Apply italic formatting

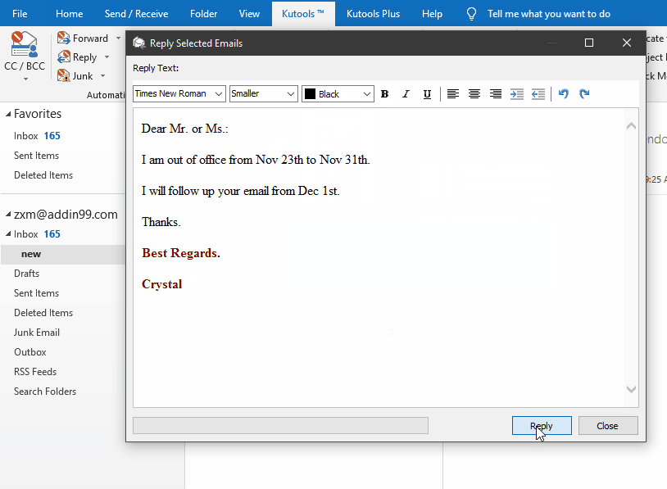click(x=406, y=93)
